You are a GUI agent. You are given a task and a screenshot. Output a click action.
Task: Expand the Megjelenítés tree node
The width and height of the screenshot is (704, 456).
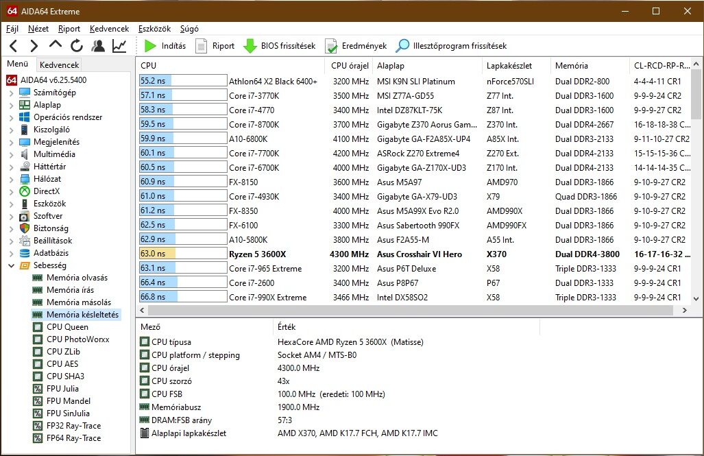(11, 143)
